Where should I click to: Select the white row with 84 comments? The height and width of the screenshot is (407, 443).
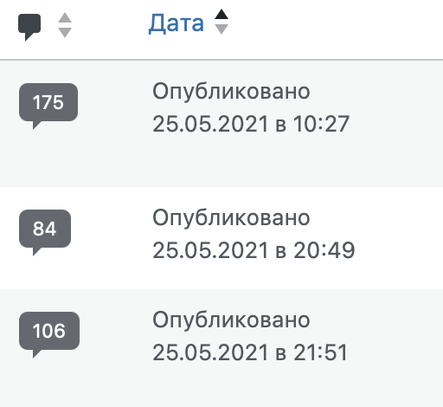pos(221,238)
